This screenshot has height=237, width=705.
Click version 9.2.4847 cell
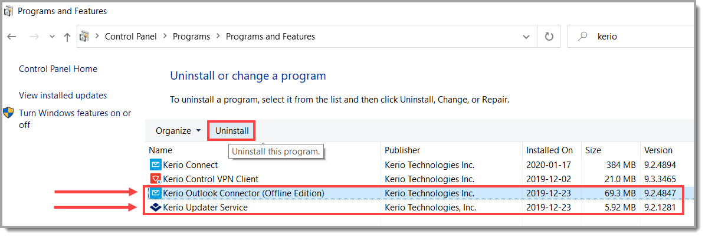(x=660, y=193)
